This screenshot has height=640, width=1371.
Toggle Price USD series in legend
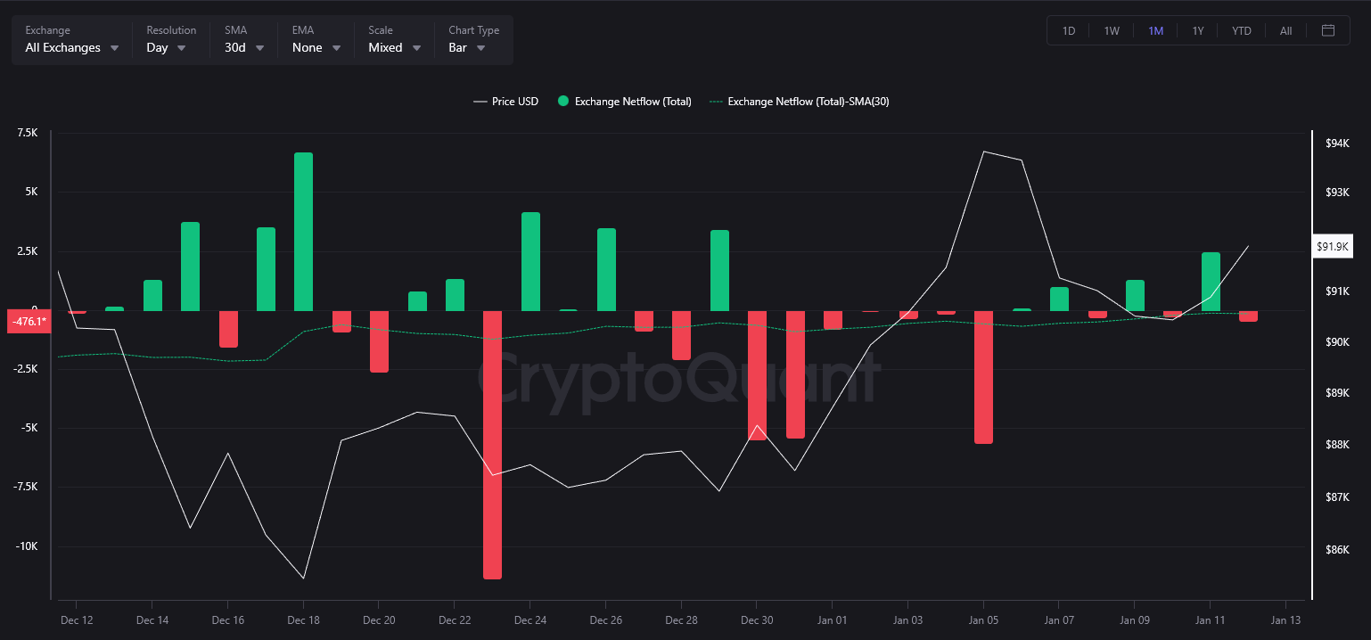(505, 102)
